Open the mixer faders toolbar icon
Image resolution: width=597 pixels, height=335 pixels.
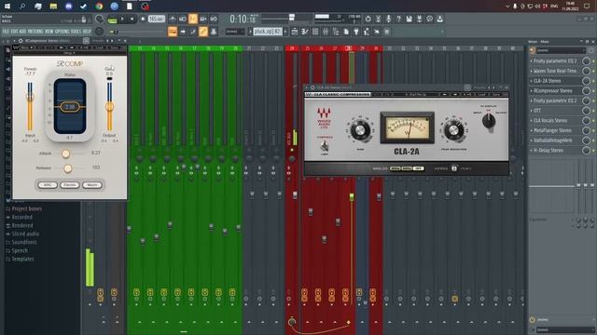(x=326, y=32)
